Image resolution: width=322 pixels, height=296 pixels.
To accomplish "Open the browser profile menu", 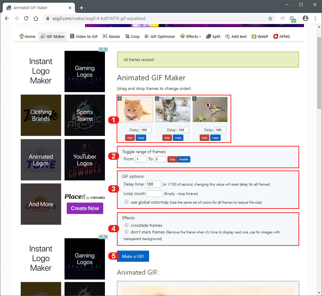I will point(305,18).
